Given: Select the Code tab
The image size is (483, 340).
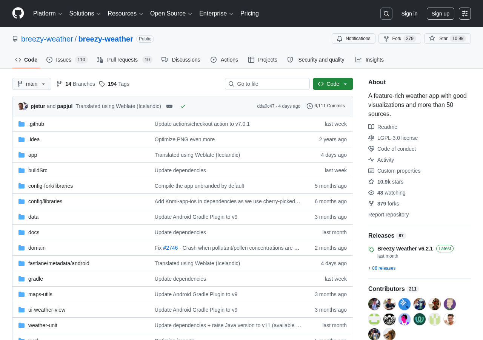Looking at the screenshot, I should coord(26,60).
